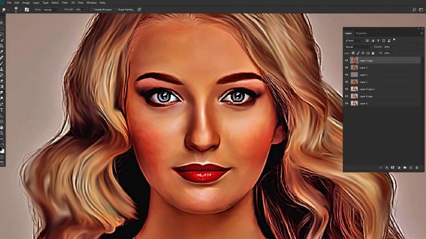This screenshot has height=239, width=426.
Task: Add a layer style (fx) icon
Action: pyautogui.click(x=387, y=168)
